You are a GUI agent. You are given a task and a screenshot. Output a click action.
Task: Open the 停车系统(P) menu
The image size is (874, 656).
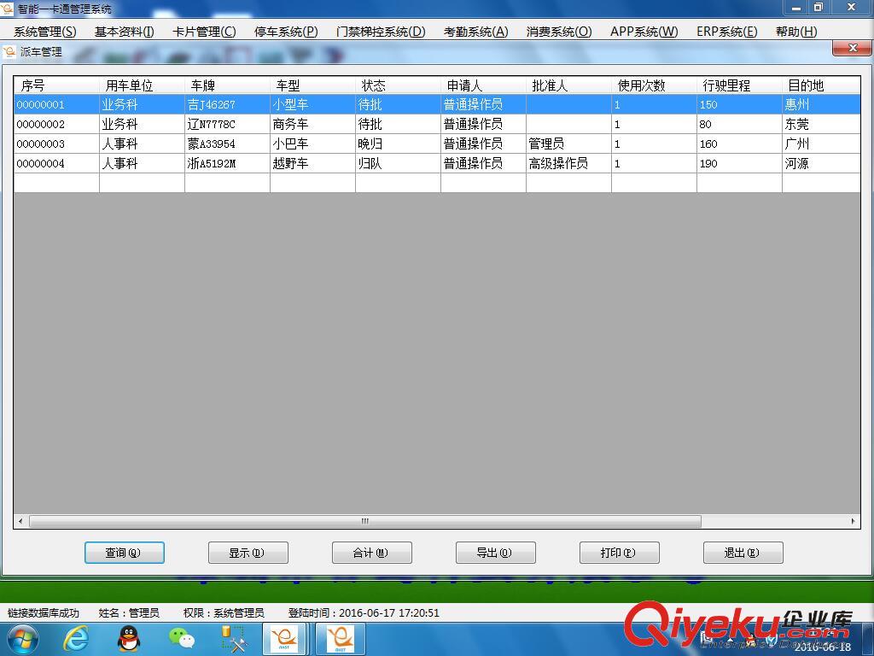286,32
